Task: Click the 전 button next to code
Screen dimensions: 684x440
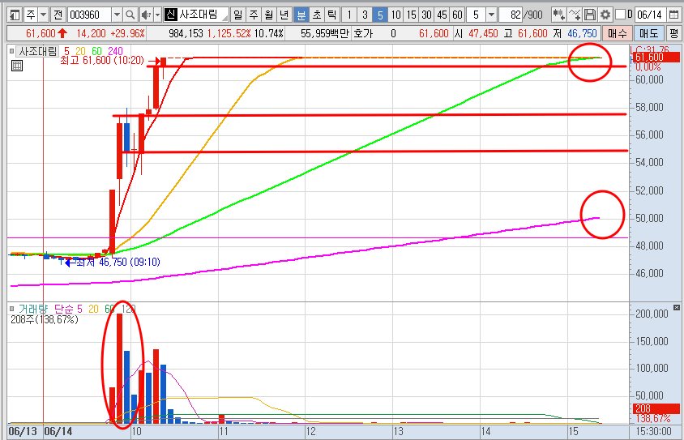Action: [x=58, y=15]
